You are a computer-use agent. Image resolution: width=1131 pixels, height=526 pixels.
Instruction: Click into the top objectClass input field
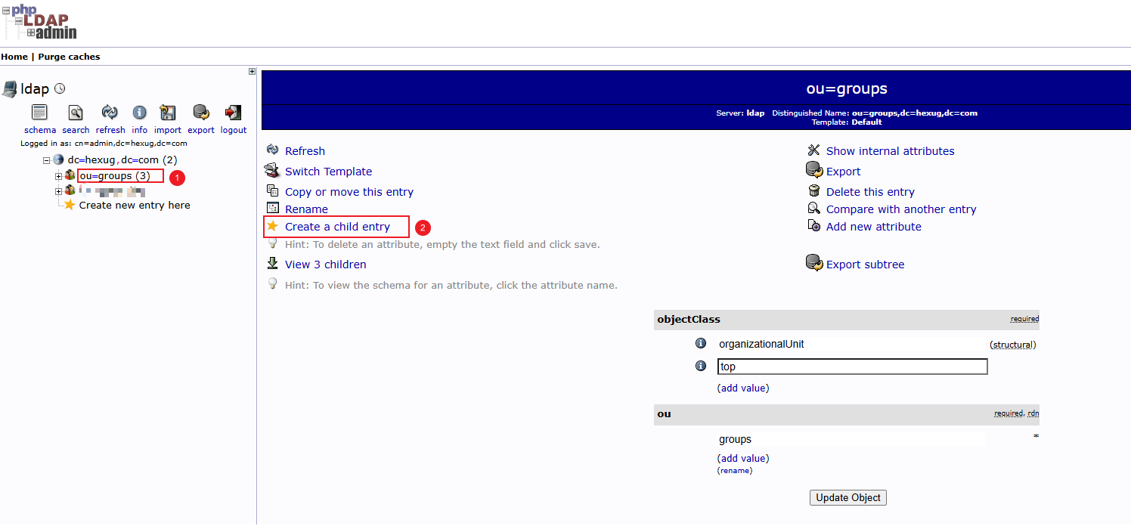(852, 367)
